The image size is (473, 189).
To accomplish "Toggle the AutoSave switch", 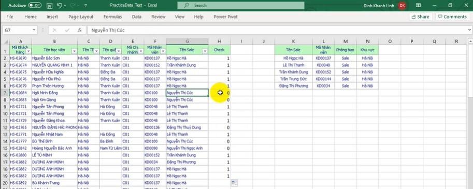I will (35, 5).
